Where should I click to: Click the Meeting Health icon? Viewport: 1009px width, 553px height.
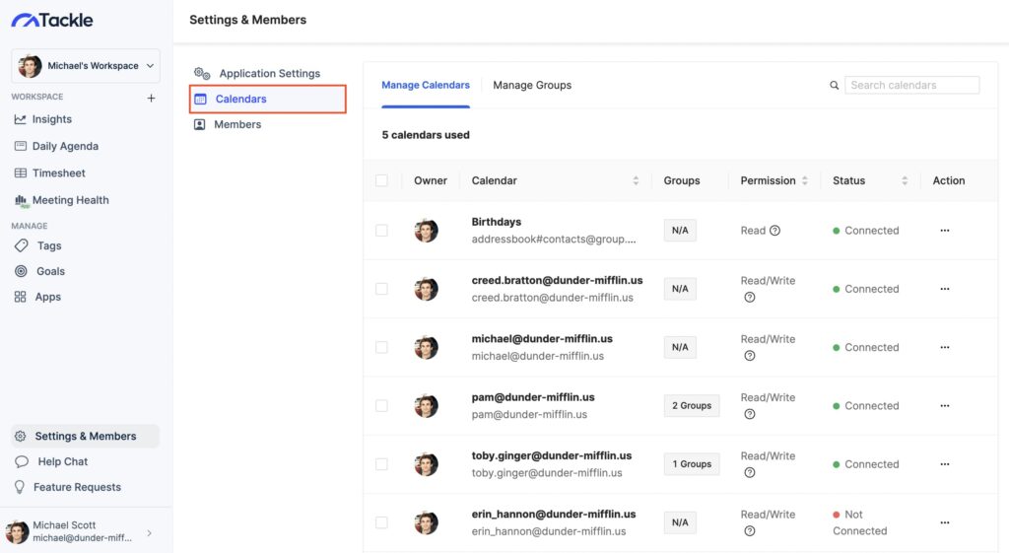point(22,201)
